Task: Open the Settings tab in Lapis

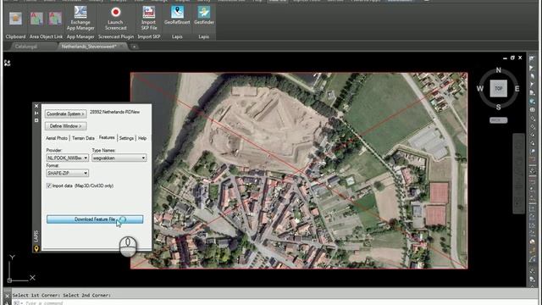Action: click(x=126, y=138)
